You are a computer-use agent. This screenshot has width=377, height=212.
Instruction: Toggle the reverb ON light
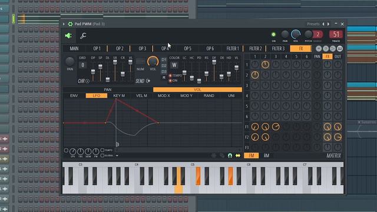click(170, 81)
